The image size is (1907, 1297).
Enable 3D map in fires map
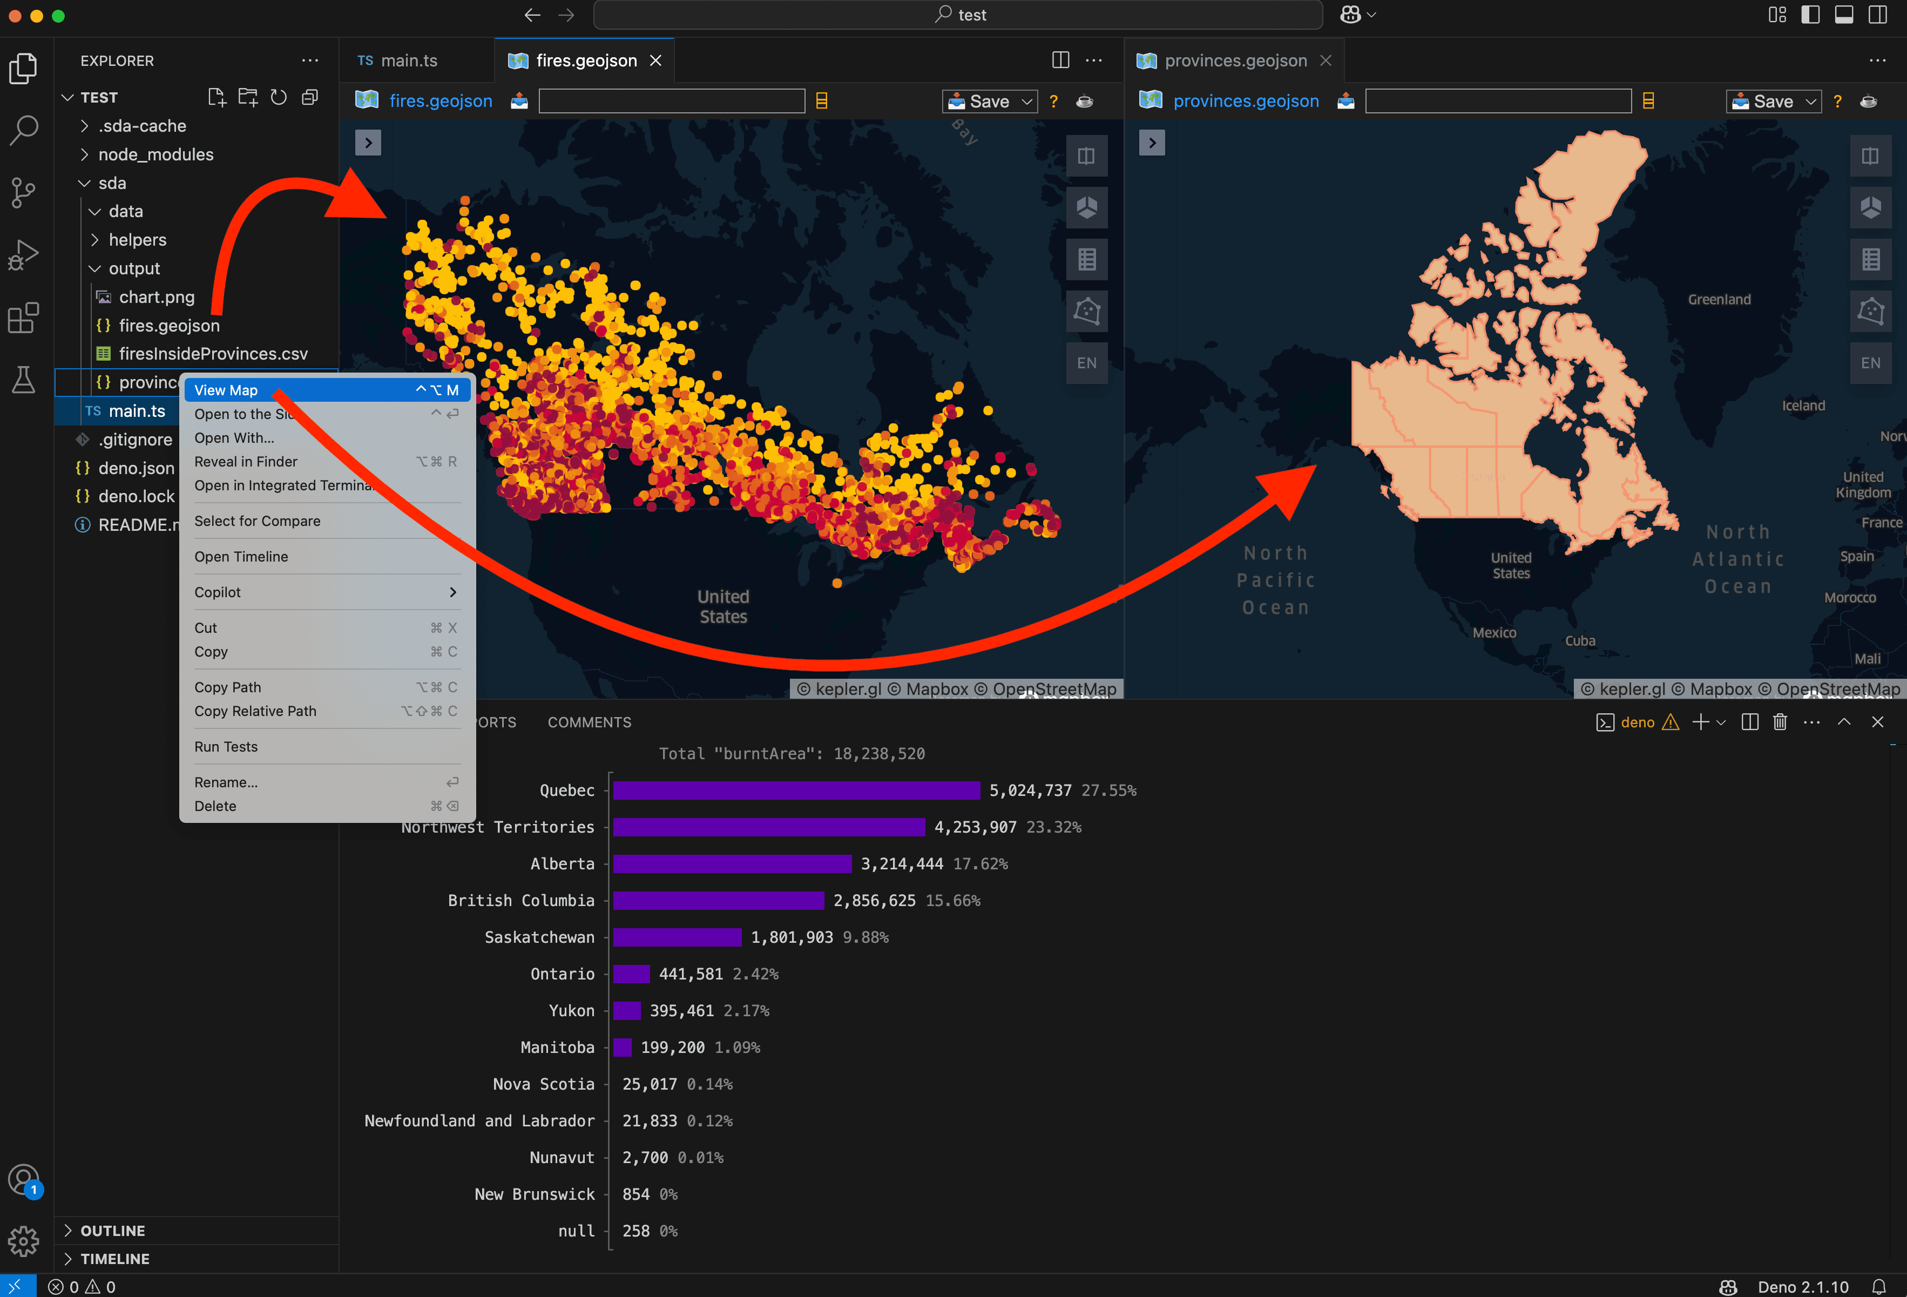(x=1086, y=208)
